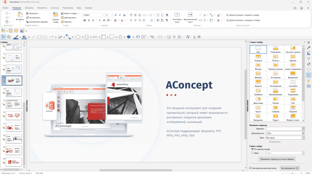Screen dimensions: 312x175
Task: Toggle strikethrough text formatting
Action: click(x=104, y=20)
